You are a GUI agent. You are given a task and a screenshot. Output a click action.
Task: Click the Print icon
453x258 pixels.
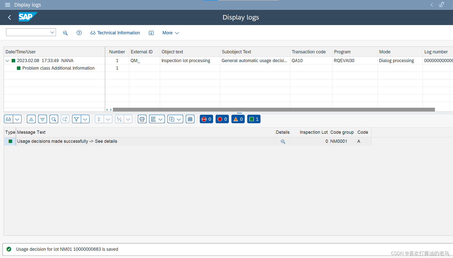[x=142, y=119]
